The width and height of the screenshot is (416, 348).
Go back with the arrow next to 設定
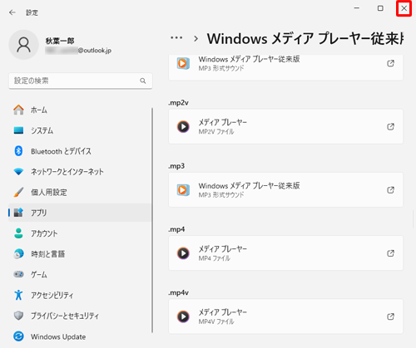tap(12, 12)
